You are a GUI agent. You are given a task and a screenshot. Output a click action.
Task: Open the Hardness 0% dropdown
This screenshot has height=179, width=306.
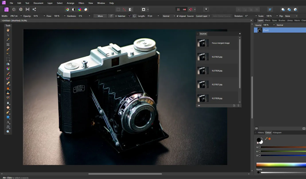90,16
